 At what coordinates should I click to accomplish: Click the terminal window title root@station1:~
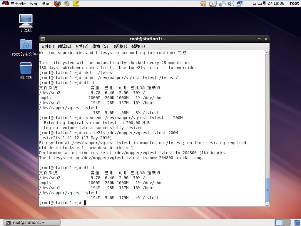click(148, 39)
